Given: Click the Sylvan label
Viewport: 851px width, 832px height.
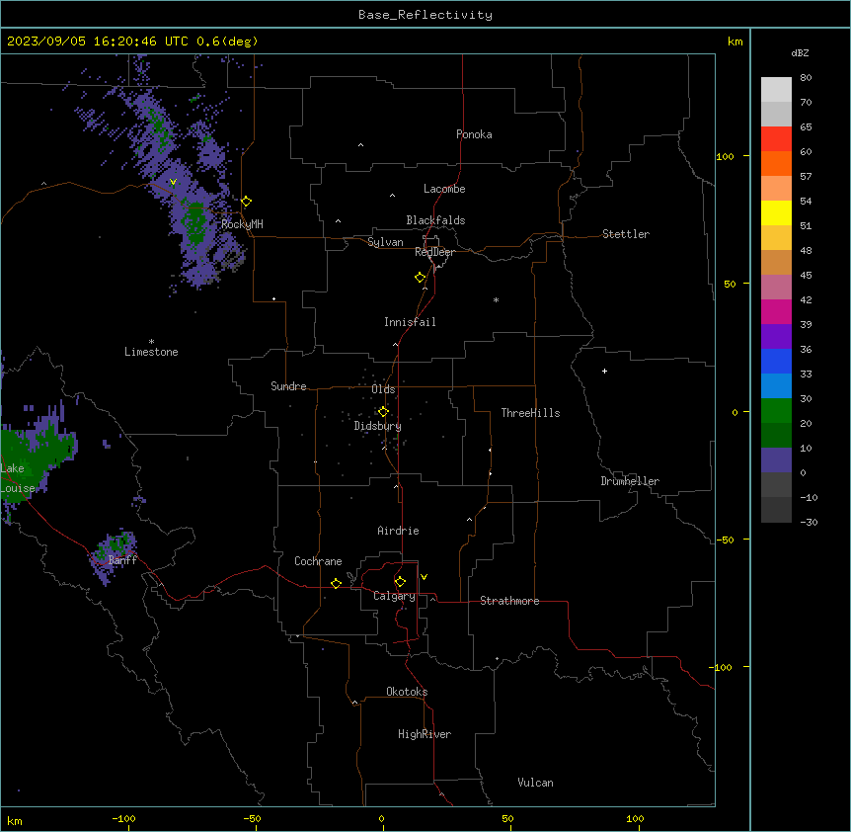Looking at the screenshot, I should tap(385, 242).
